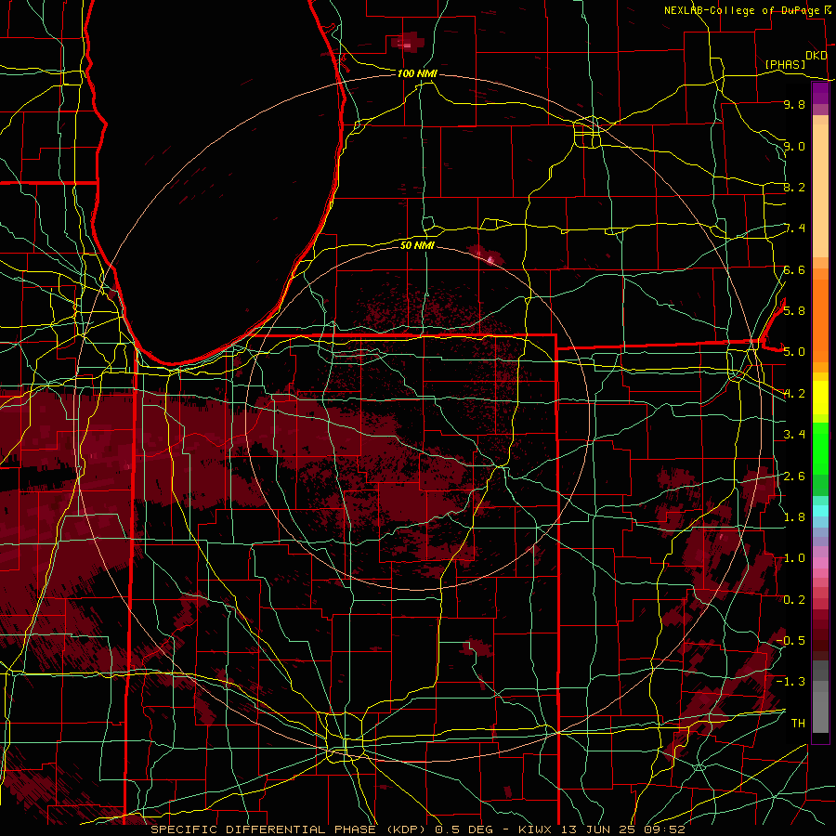Image resolution: width=836 pixels, height=836 pixels.
Task: Click the 3.4 scale value
Action: (794, 435)
